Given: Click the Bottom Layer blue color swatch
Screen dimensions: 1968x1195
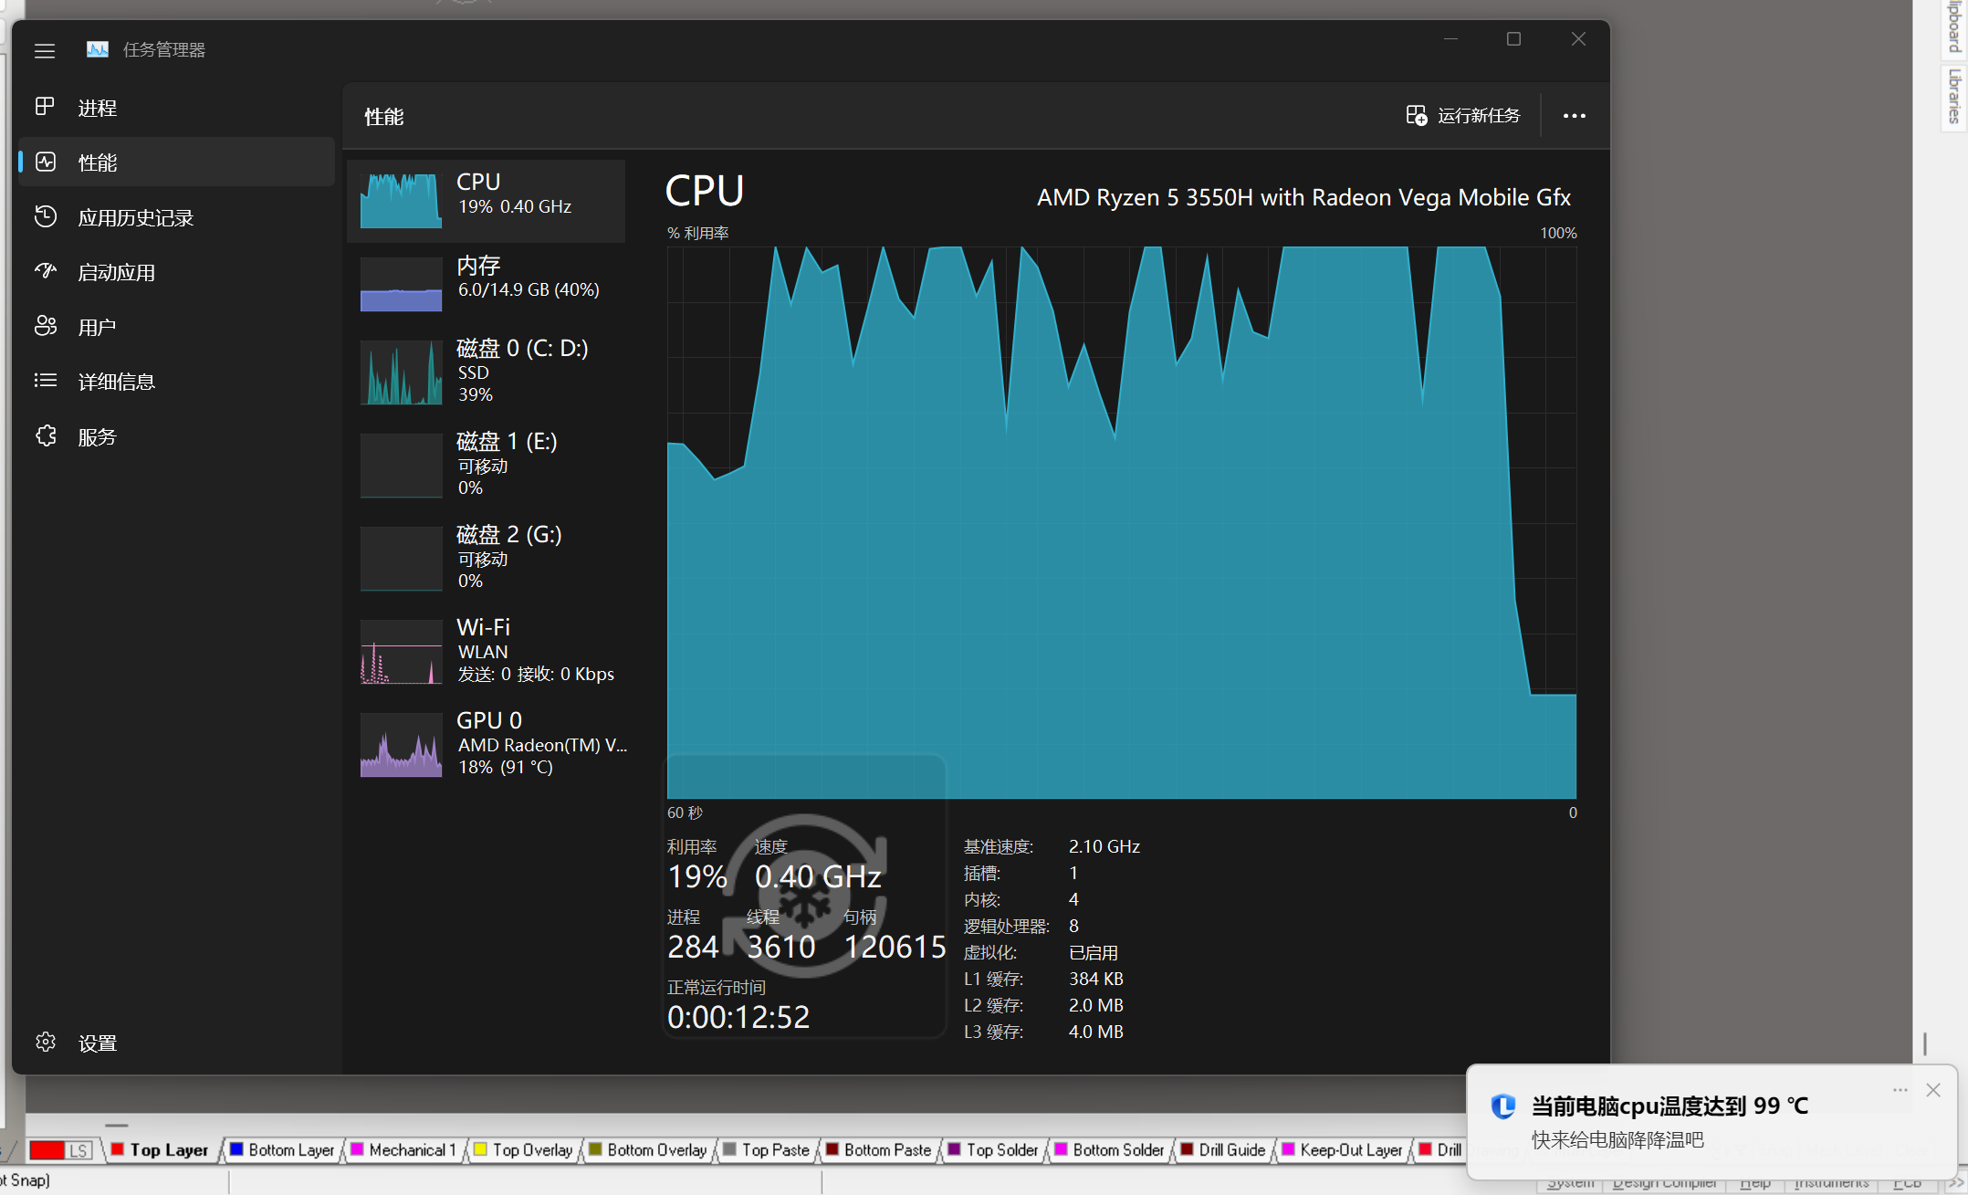Looking at the screenshot, I should click(x=236, y=1149).
